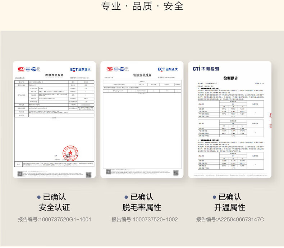Click the 安全认证 label
Viewport: 284px width, 248px height.
54,207
